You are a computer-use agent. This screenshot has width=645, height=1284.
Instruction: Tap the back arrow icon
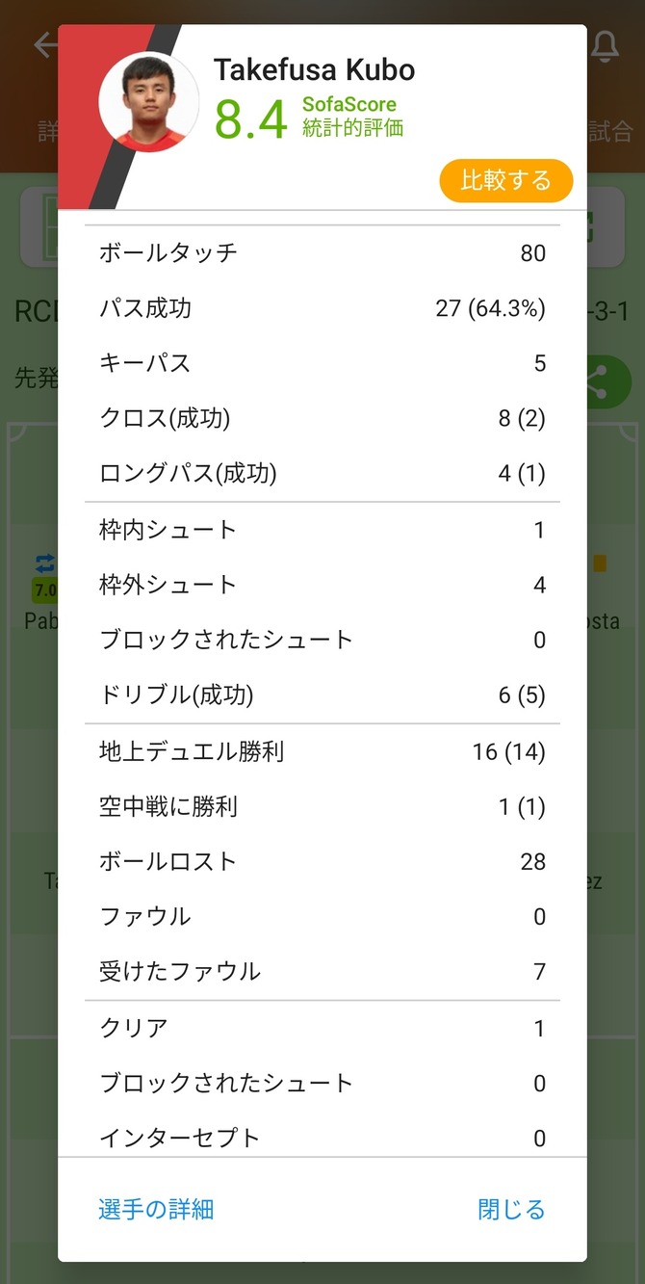click(44, 45)
